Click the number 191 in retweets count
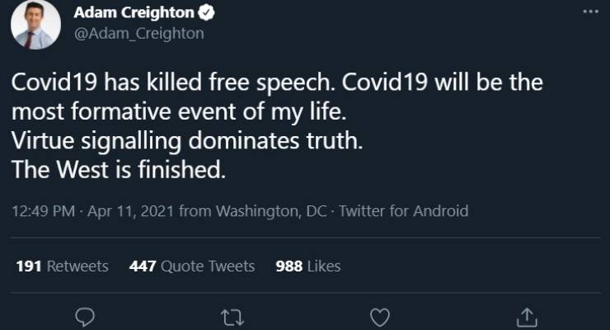This screenshot has height=330, width=610. (30, 266)
